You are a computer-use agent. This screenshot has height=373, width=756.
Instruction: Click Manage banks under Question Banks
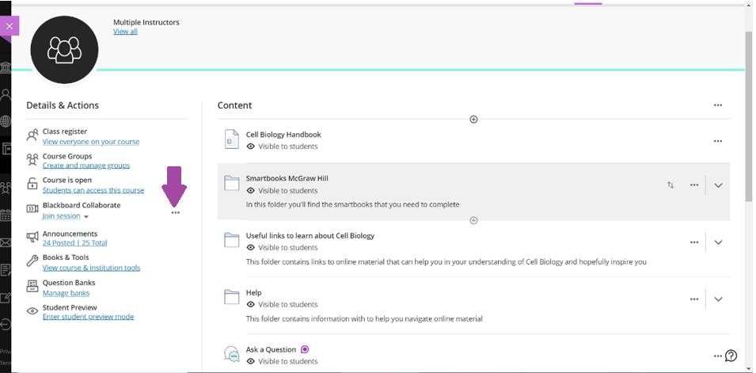point(66,293)
